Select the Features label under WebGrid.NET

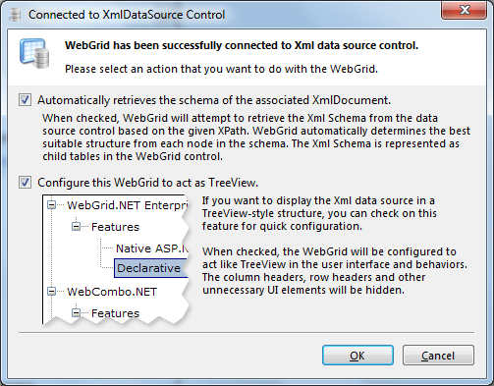point(115,227)
